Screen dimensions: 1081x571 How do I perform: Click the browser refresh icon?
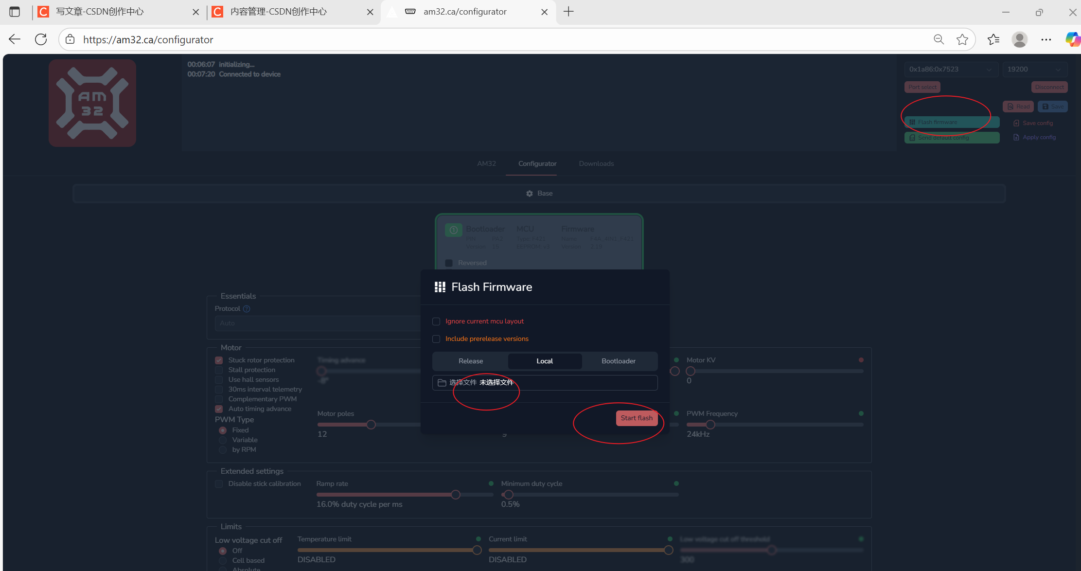click(x=41, y=39)
